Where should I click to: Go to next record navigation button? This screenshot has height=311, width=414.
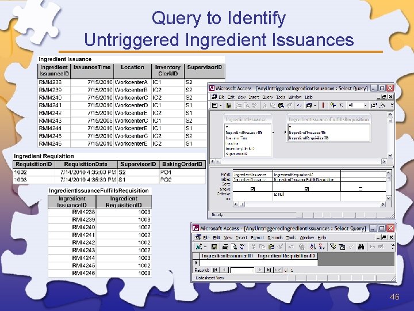point(260,270)
